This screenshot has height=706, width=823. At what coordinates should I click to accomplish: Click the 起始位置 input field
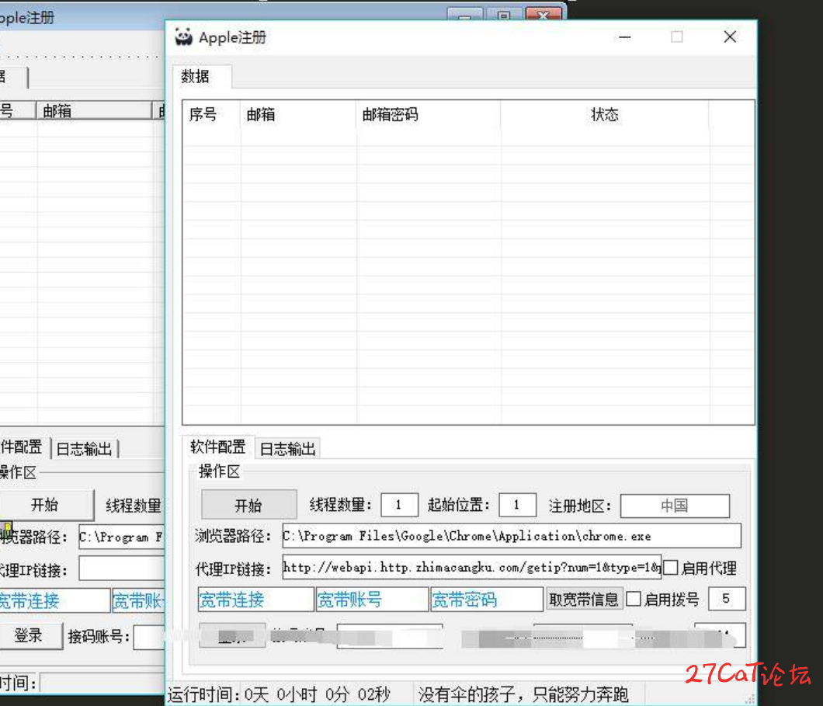coord(517,505)
